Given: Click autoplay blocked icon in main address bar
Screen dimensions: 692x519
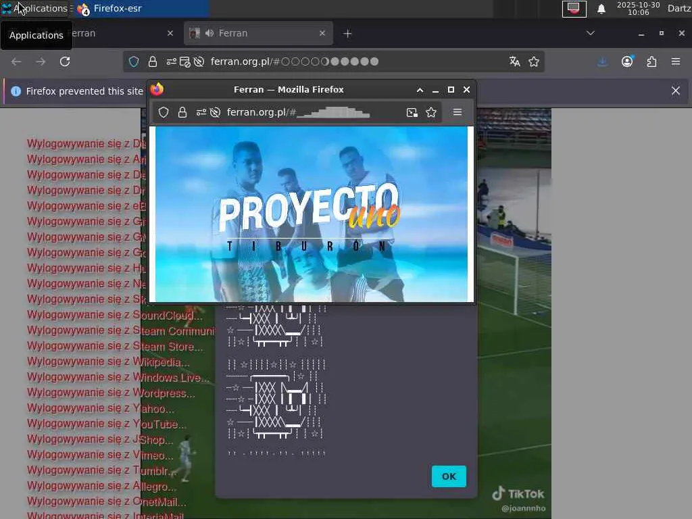Looking at the screenshot, I should click(199, 61).
